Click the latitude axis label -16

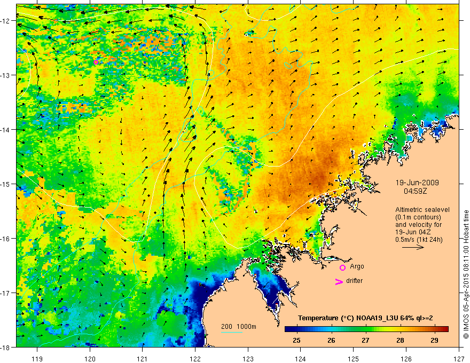(x=6, y=239)
